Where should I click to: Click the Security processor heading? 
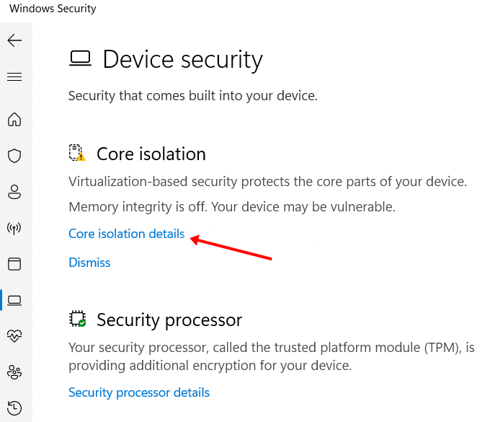(169, 320)
